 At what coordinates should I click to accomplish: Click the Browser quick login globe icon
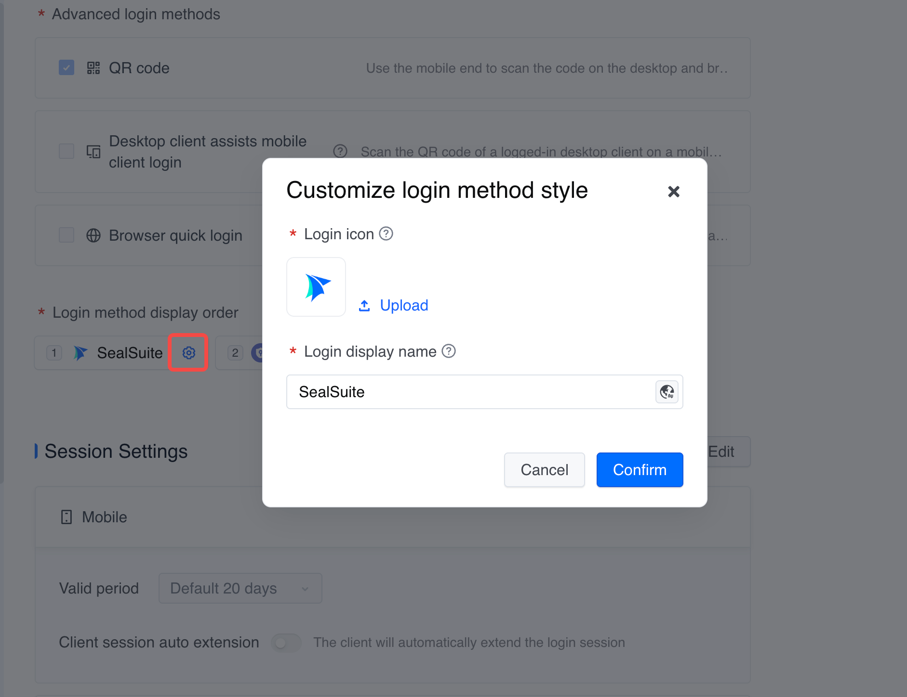pos(93,235)
